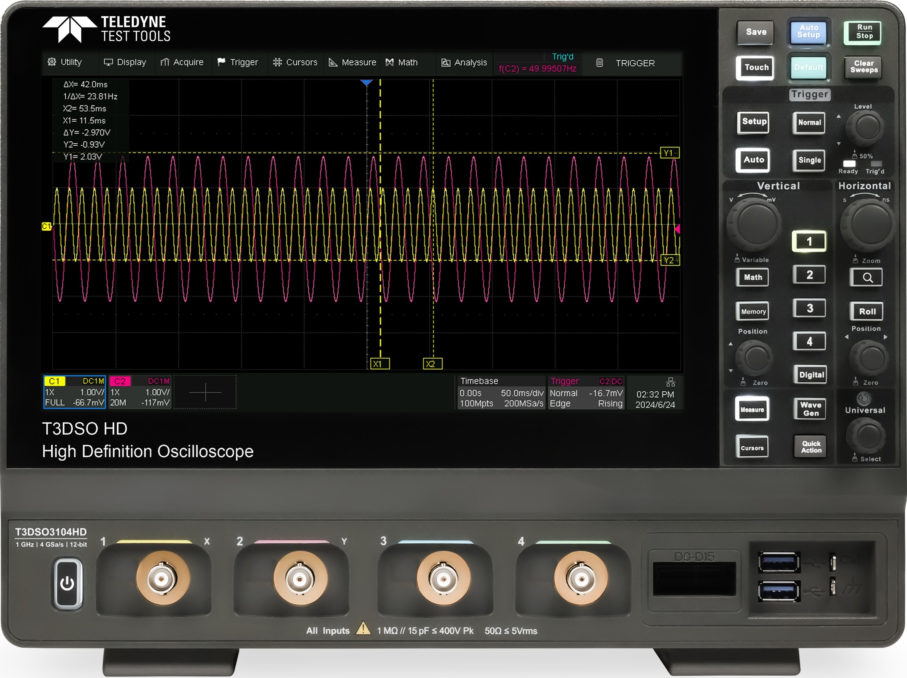Toggle the Touch button
The height and width of the screenshot is (678, 907).
[755, 68]
